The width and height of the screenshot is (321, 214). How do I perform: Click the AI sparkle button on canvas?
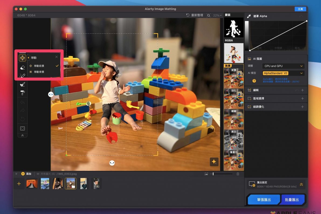tap(214, 162)
